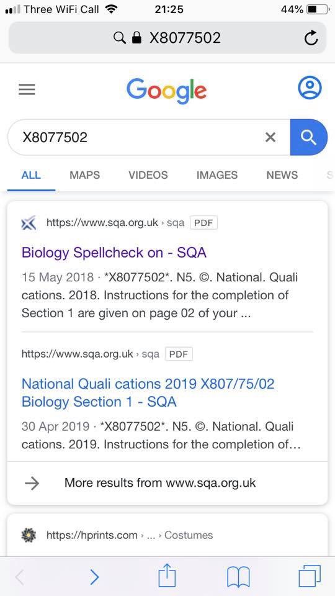Switch to the VIDEOS results tab
This screenshot has height=596, width=335.
click(148, 175)
